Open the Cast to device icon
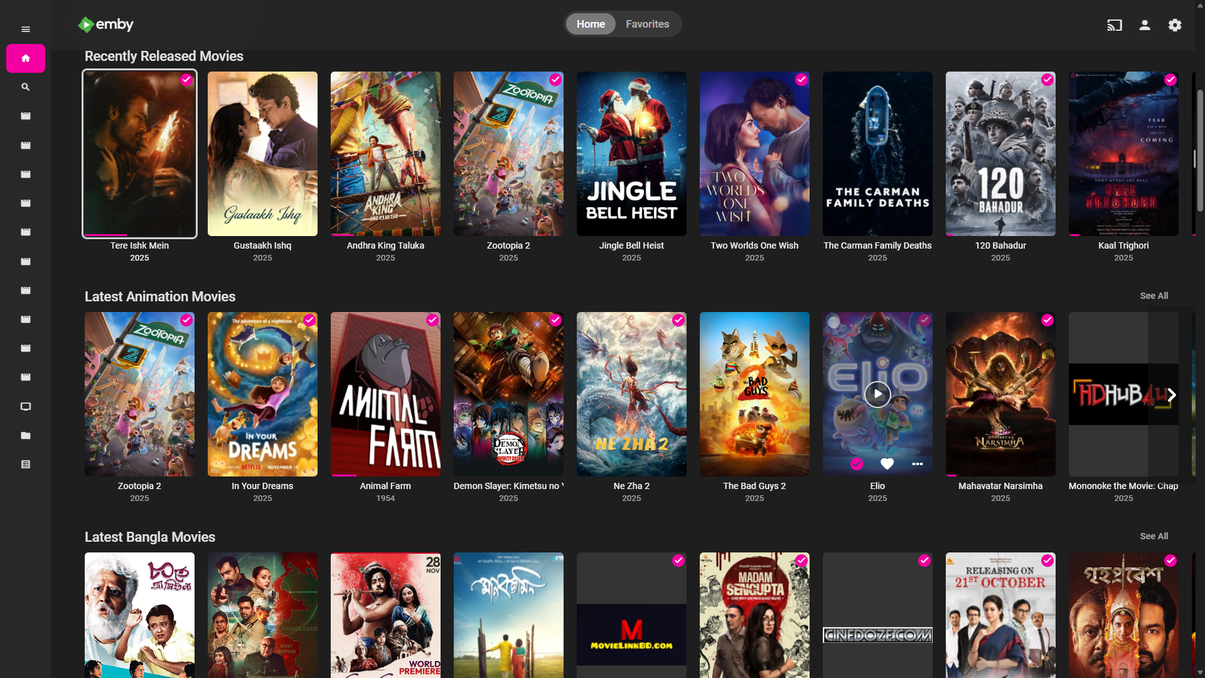This screenshot has height=678, width=1205. coord(1114,25)
